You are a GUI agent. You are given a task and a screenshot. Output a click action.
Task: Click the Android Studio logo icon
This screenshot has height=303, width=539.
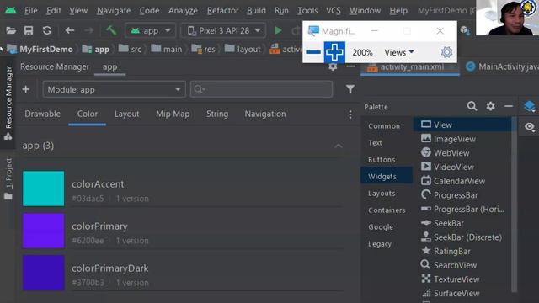10,11
